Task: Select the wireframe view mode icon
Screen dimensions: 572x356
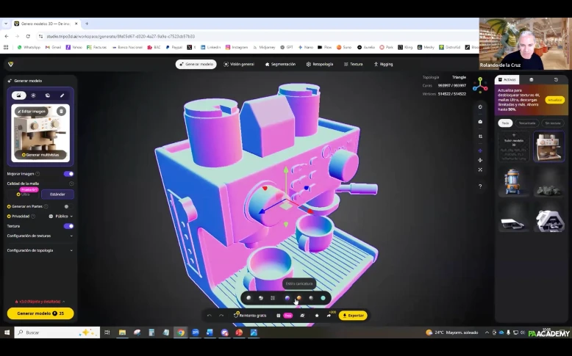Action: (273, 298)
